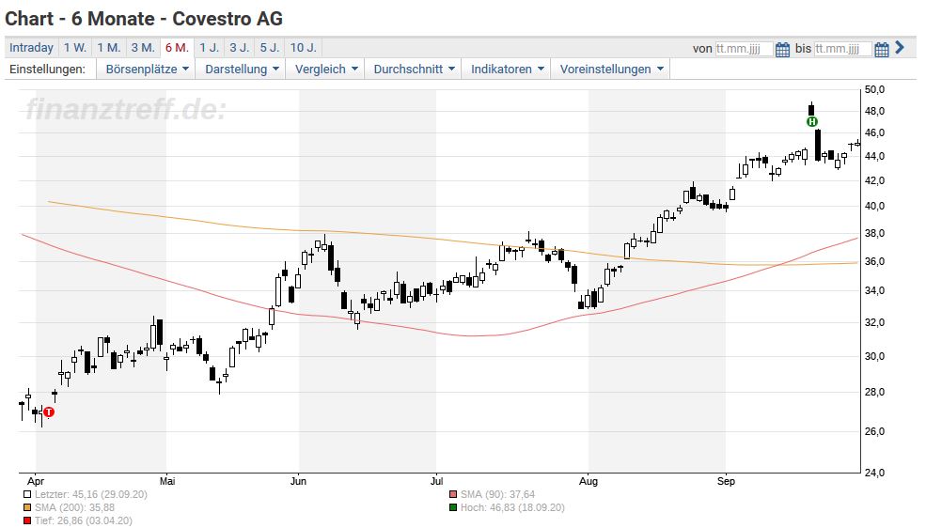Select the 3 J. time range tab
The height and width of the screenshot is (528, 926).
click(240, 48)
